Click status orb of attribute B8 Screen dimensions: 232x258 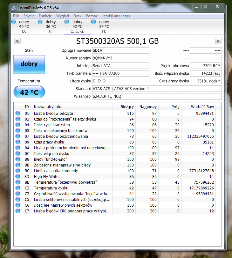coord(18,159)
